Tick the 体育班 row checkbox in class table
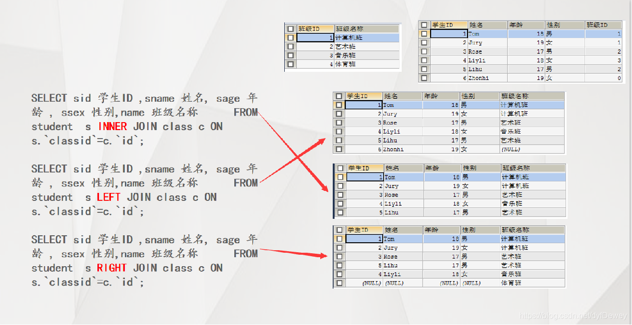 (x=290, y=64)
